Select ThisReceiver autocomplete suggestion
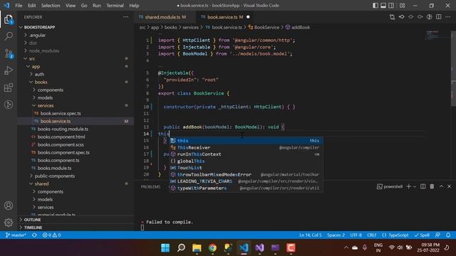The image size is (456, 256). (246, 147)
